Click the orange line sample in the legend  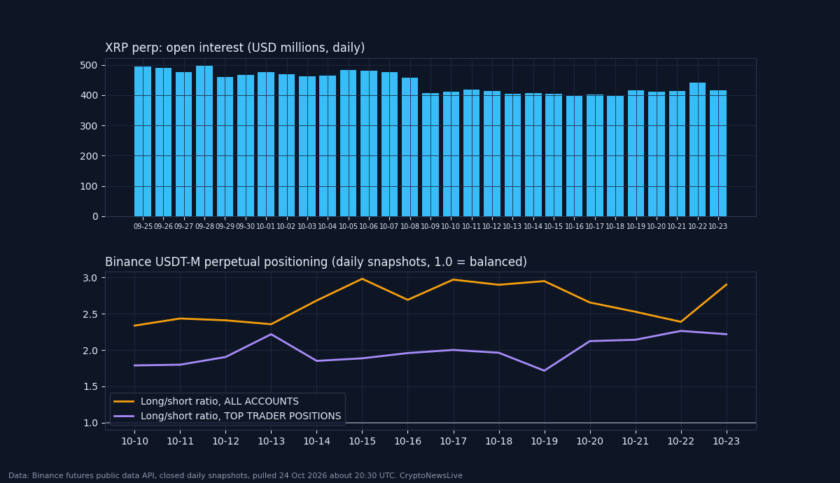(x=124, y=402)
